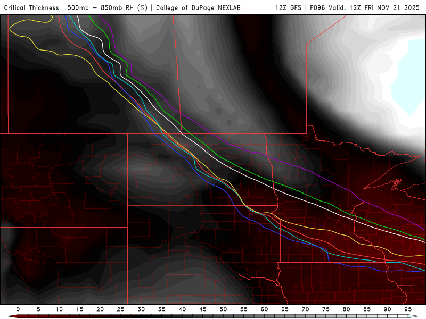Click the "70" label on the color scale
This screenshot has width=426, height=319.
point(305,309)
